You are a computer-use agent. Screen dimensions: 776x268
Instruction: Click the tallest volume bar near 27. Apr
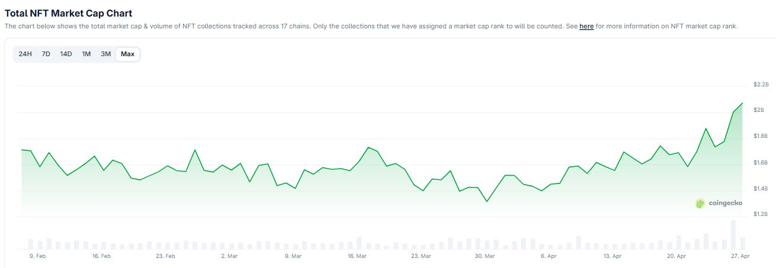tap(733, 234)
